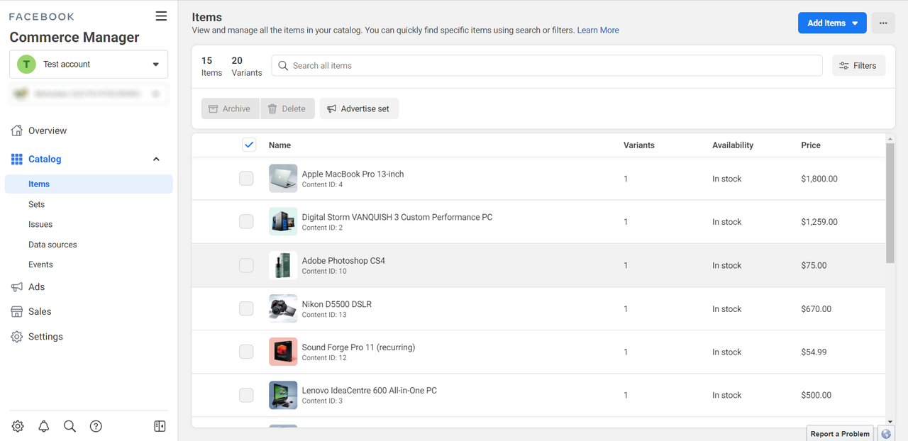Open the Overview home icon
This screenshot has height=441, width=908.
17,130
